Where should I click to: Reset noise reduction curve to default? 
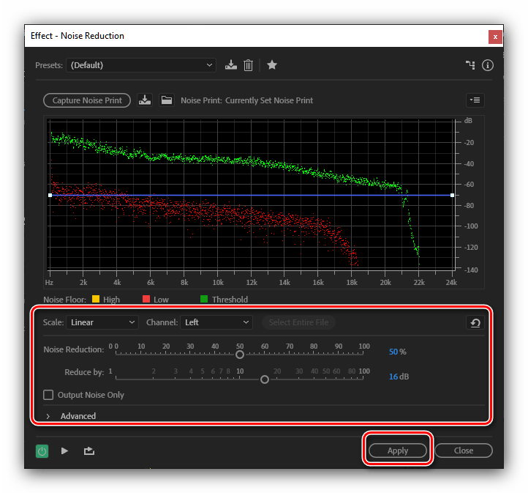click(x=475, y=323)
